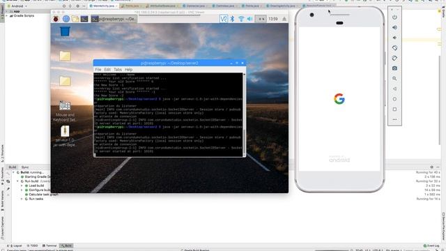Image resolution: width=446 pixels, height=251 pixels.
Task: Open the Bluetooth menu in the Pi tray
Action: [x=232, y=19]
